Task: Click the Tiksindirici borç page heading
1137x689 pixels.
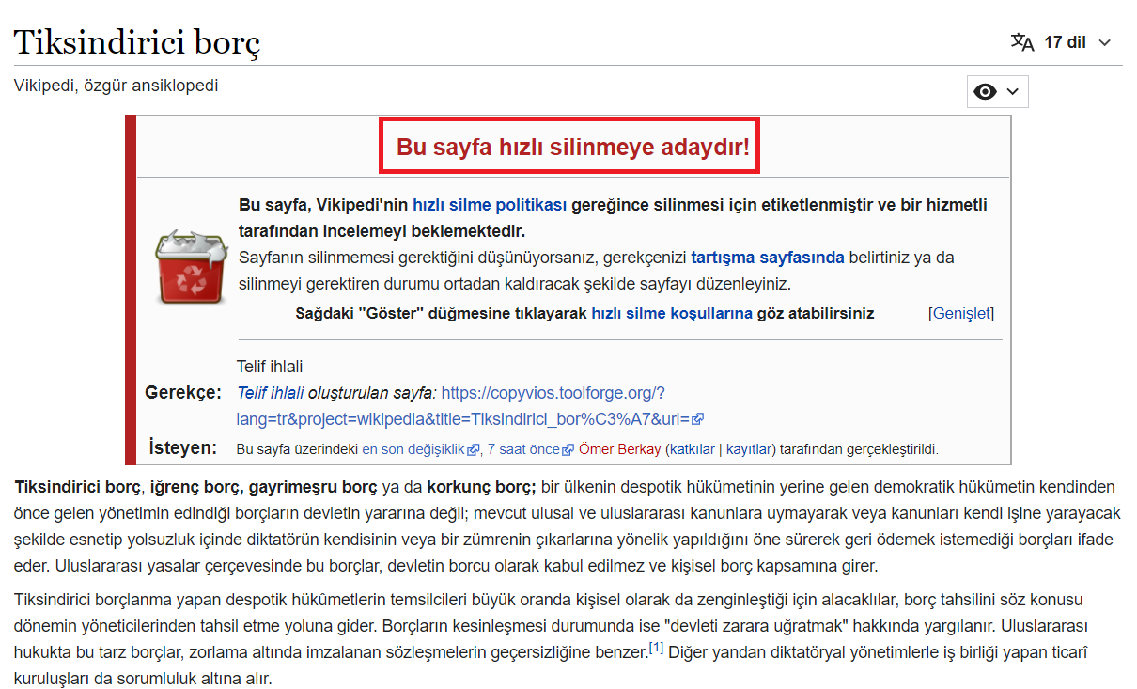Action: pyautogui.click(x=137, y=42)
